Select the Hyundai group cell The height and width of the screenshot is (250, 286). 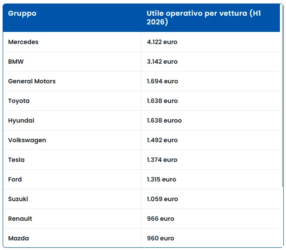coord(21,120)
